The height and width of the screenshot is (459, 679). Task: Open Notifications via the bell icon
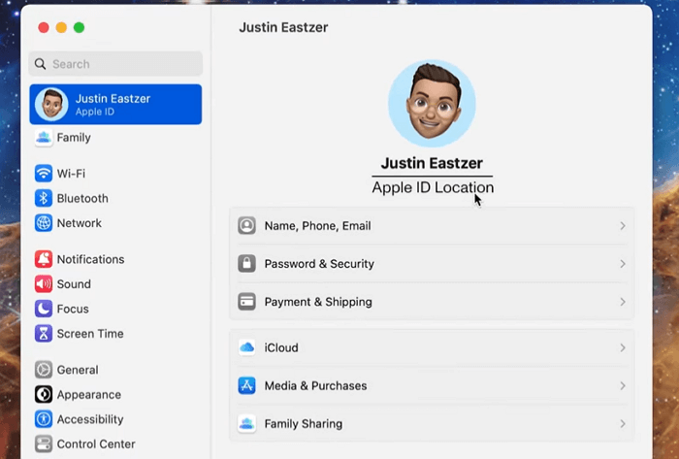(44, 259)
